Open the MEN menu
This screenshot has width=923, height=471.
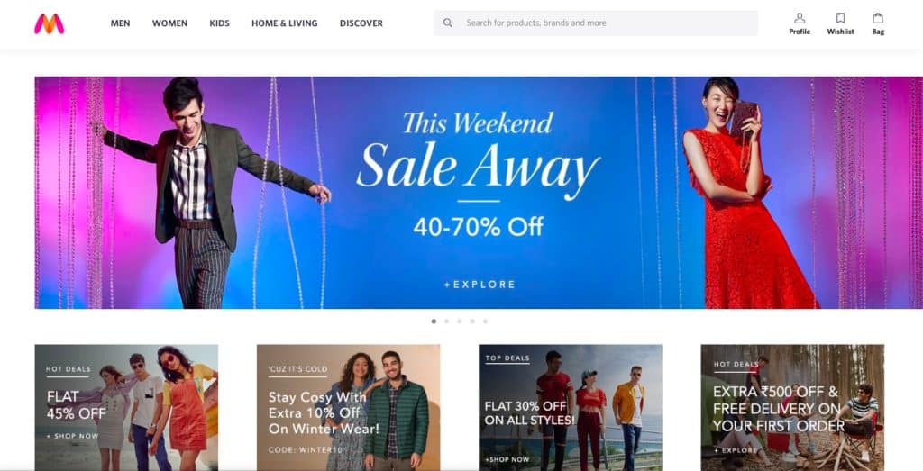(x=120, y=23)
